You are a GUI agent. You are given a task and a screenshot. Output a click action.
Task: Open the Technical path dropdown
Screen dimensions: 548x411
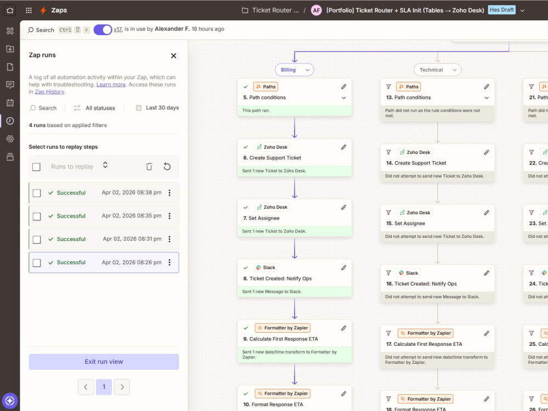(437, 70)
